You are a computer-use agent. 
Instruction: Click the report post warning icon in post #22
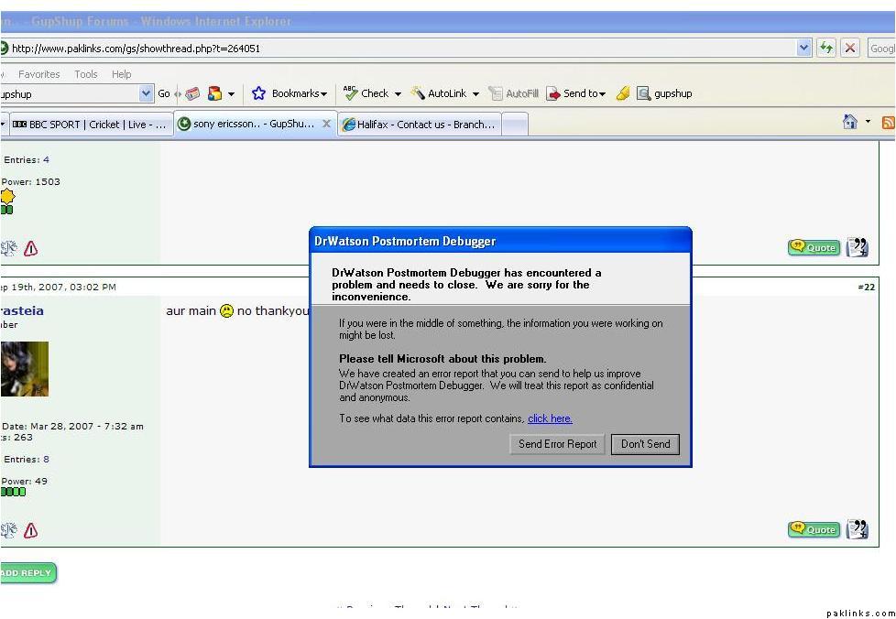click(30, 530)
